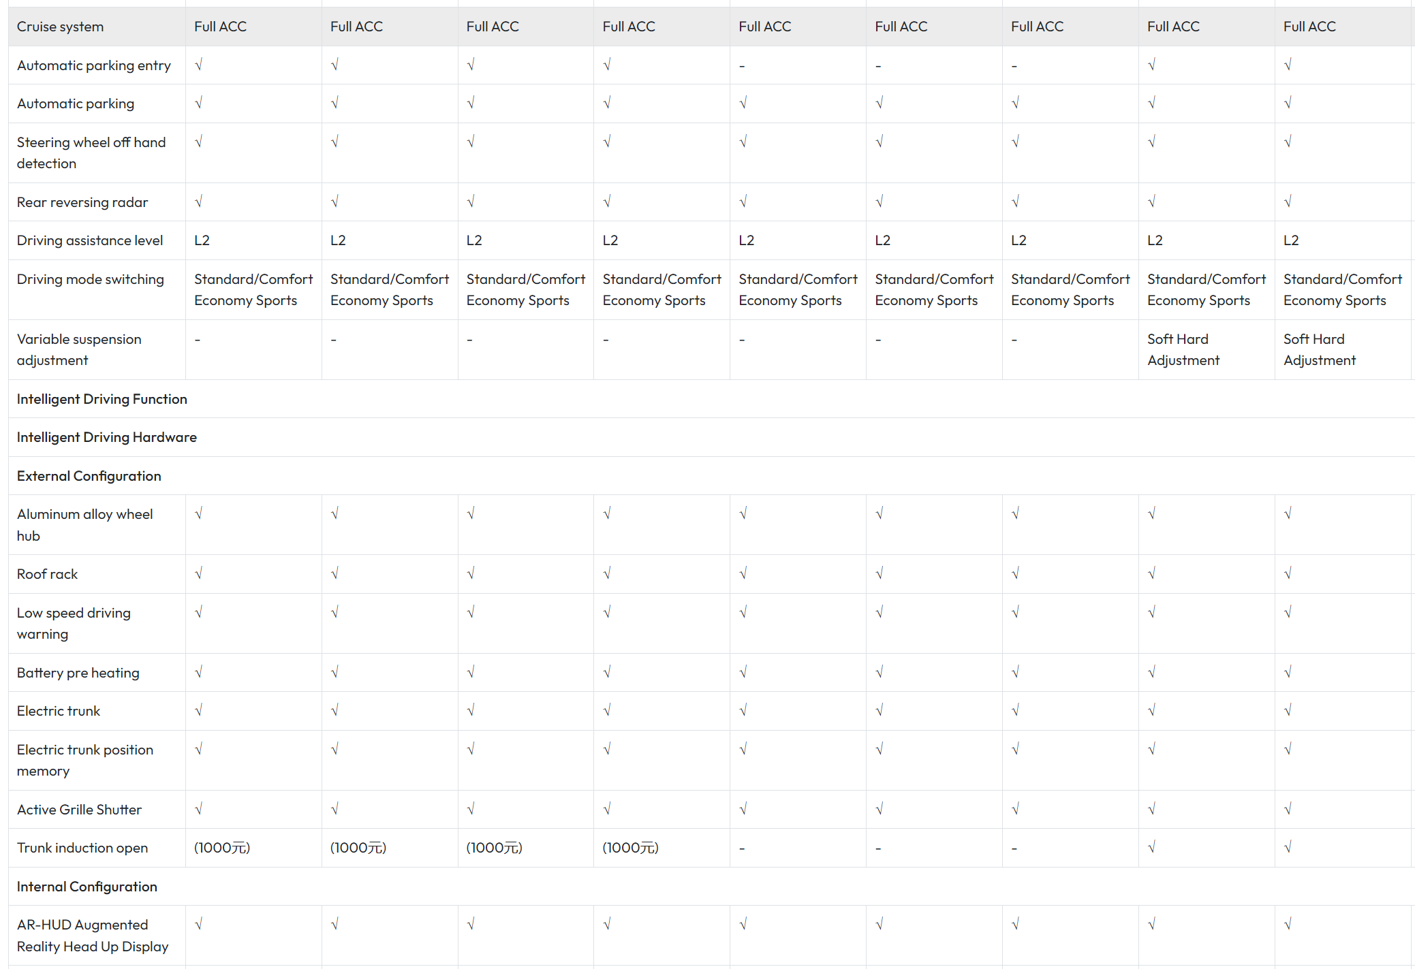Click the Automatic parking row label
The image size is (1415, 969).
[76, 104]
